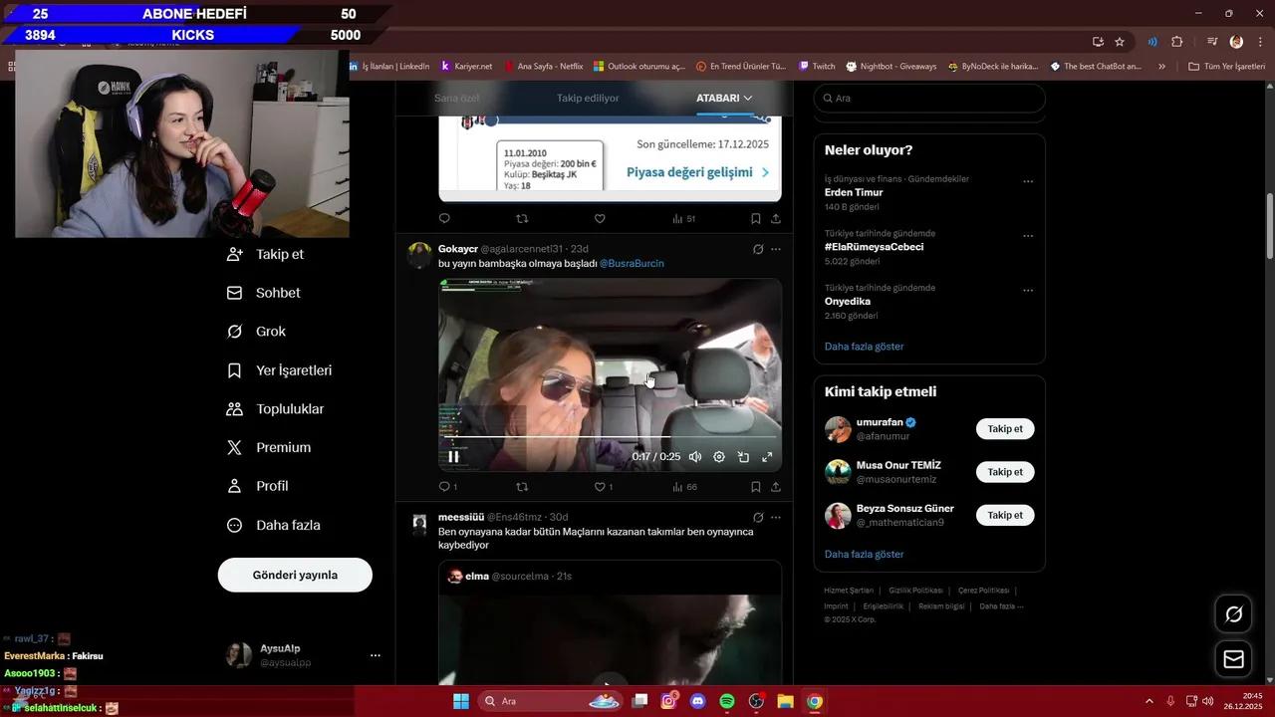Ask Grok about the meessiüü post

pyautogui.click(x=758, y=518)
